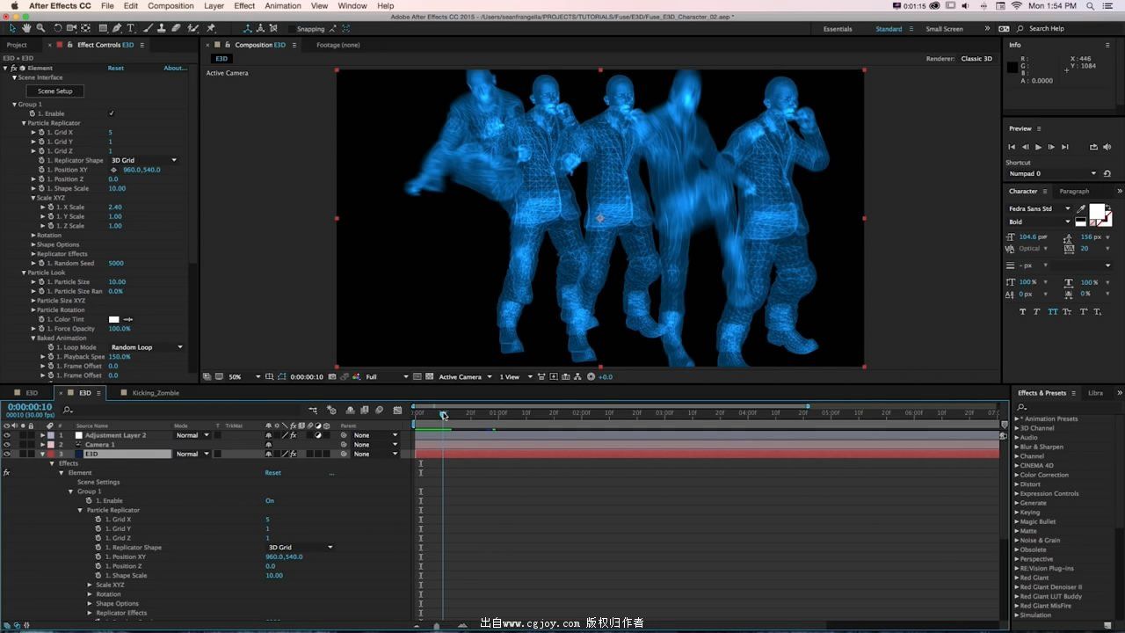
Task: Click the Preview loop reset icon
Action: coord(1107,173)
